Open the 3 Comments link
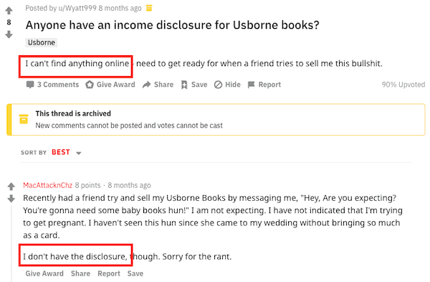This screenshot has height=282, width=430. [x=52, y=85]
